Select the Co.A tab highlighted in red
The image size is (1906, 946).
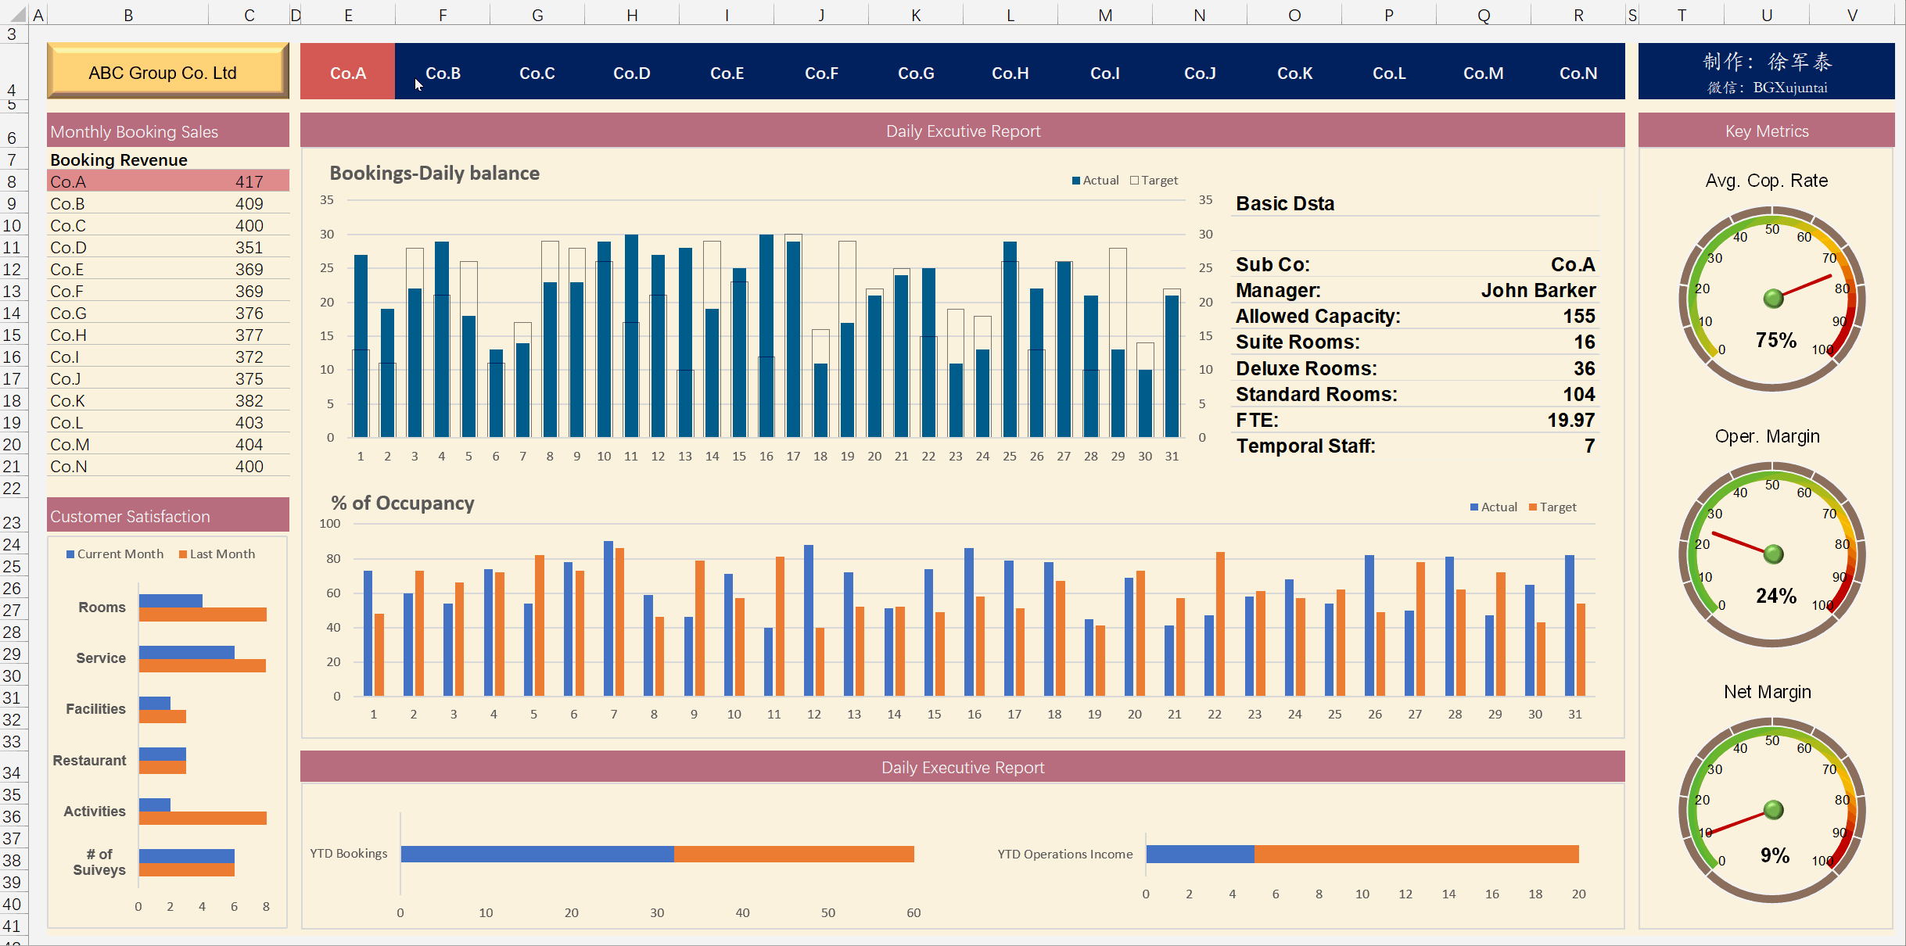point(348,73)
